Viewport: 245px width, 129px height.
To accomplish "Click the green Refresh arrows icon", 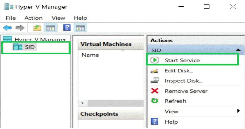I will pos(155,101).
